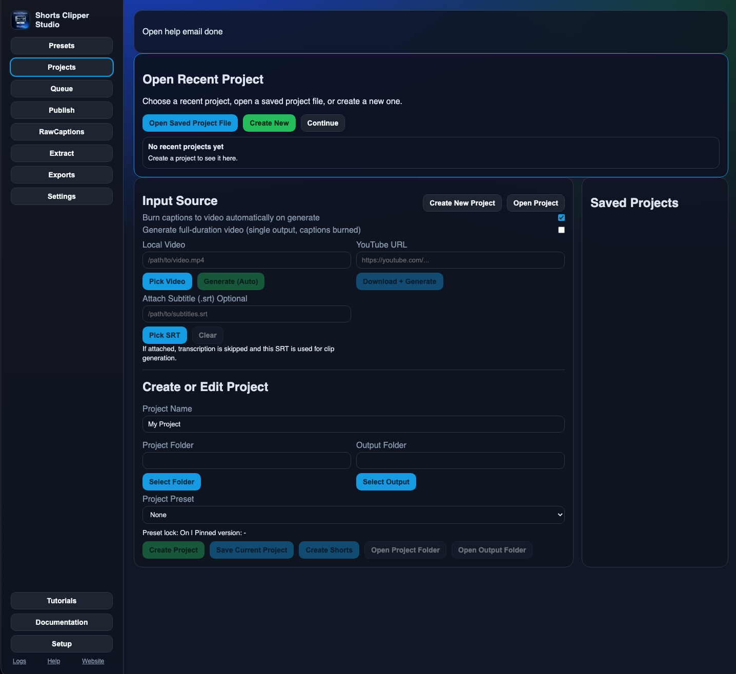The image size is (736, 674).
Task: Click Open Saved Project File button
Action: click(x=190, y=123)
